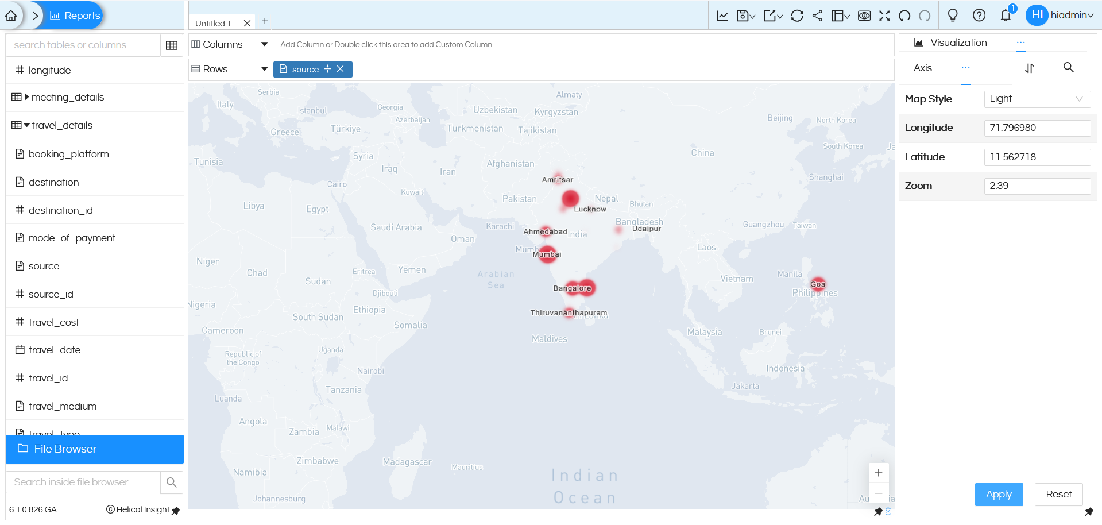The image size is (1102, 525).
Task: Toggle the pin at the bottom of the fields panel
Action: [x=176, y=510]
